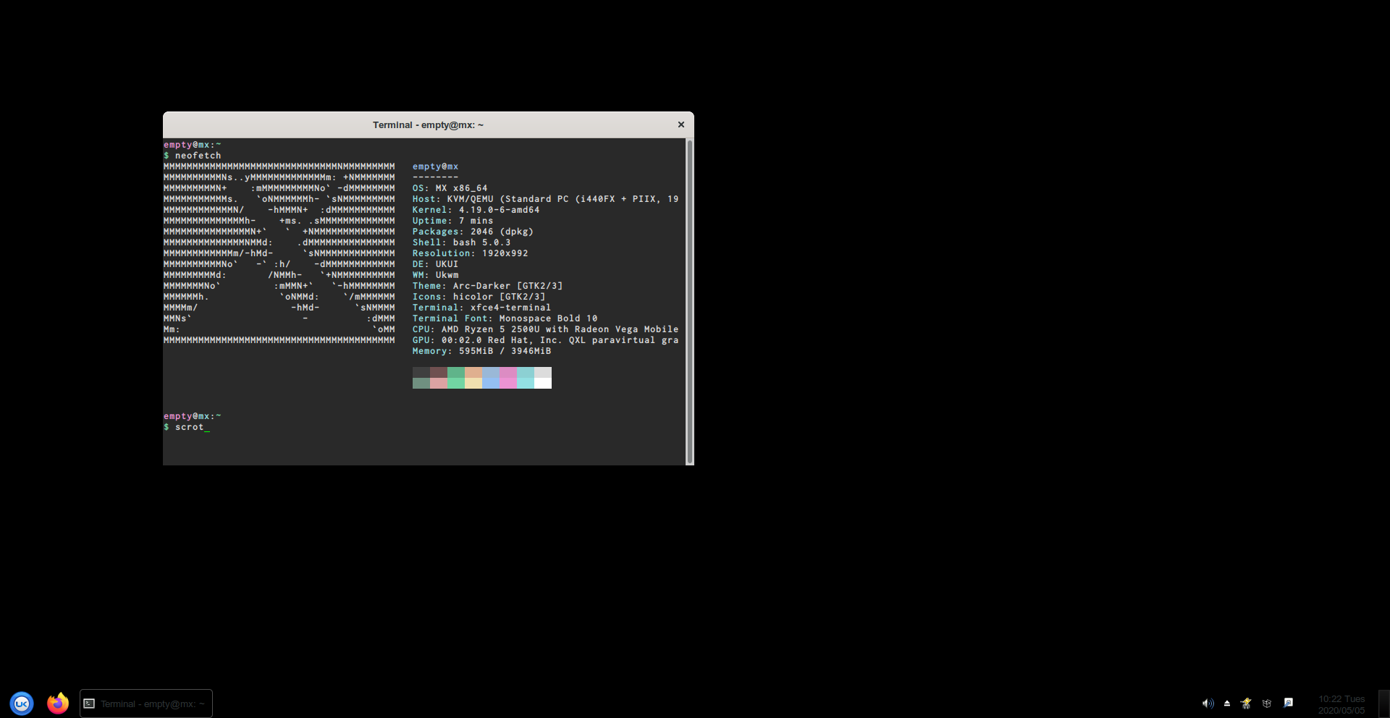
Task: Click the show desktop button at taskbar end
Action: [x=1384, y=704]
